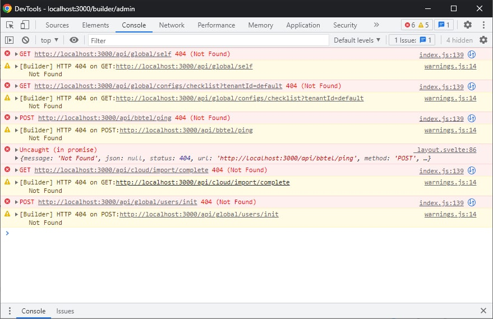Open the Application tab

(303, 25)
